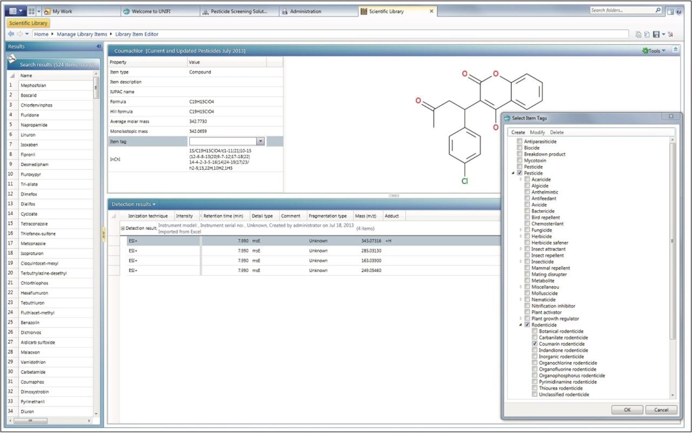The image size is (692, 433).
Task: Click the panel layout icon beside help
Action: 670,11
